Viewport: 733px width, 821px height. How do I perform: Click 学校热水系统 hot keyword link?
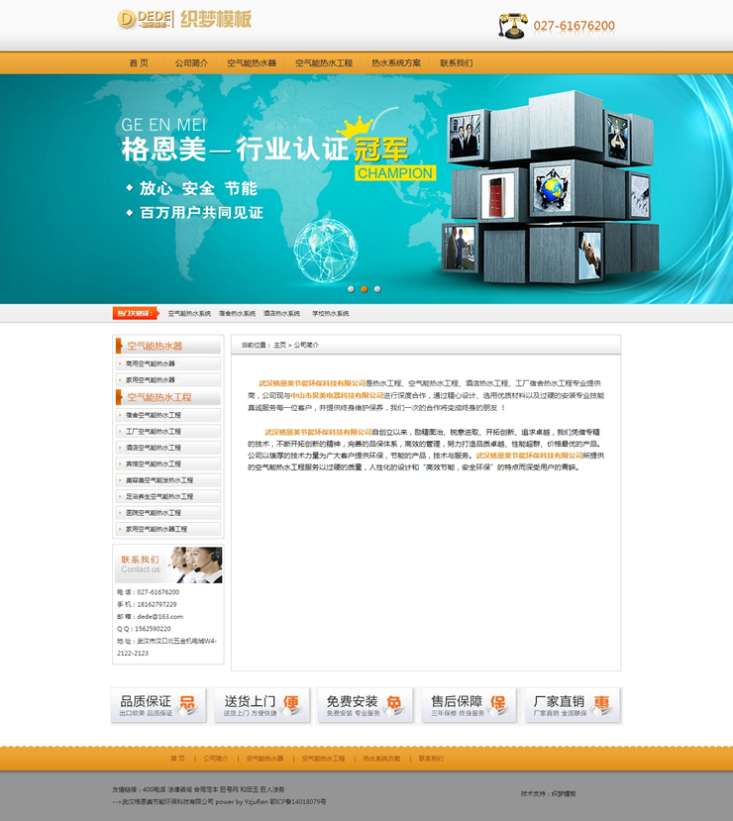[x=330, y=313]
